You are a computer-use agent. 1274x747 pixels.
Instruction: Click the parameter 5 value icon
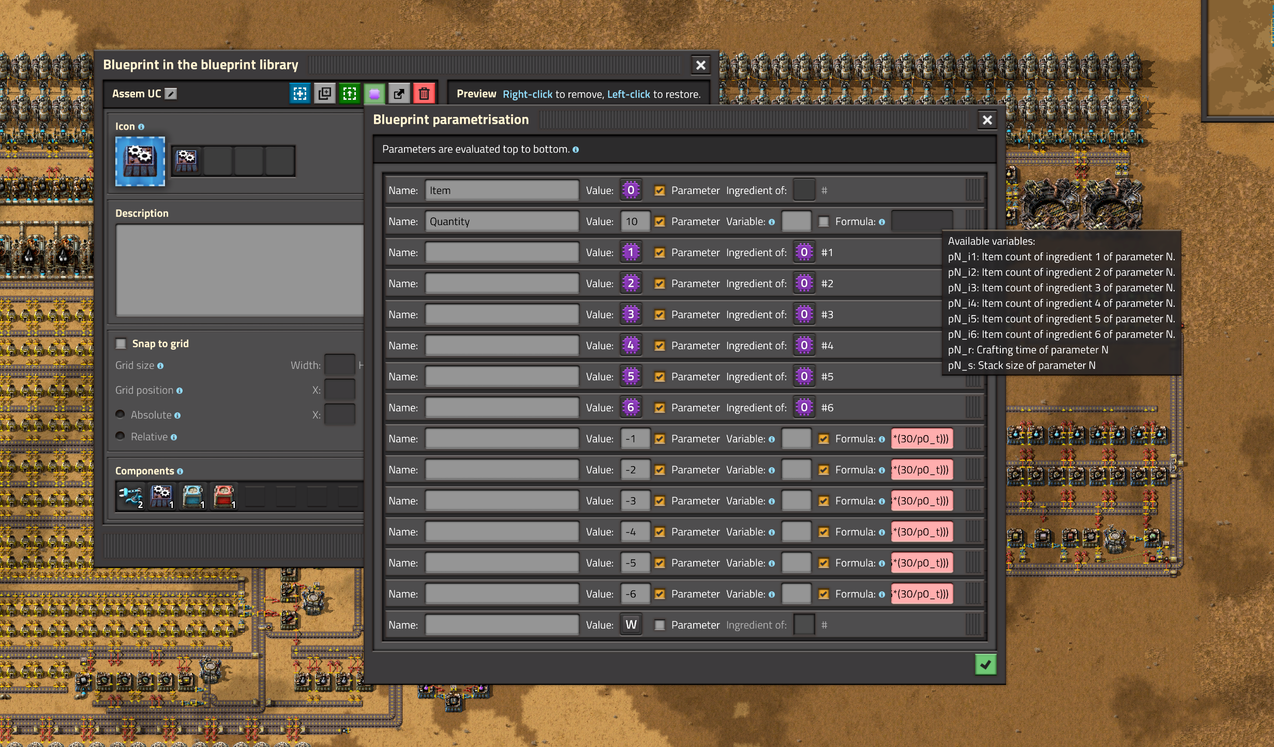tap(631, 377)
